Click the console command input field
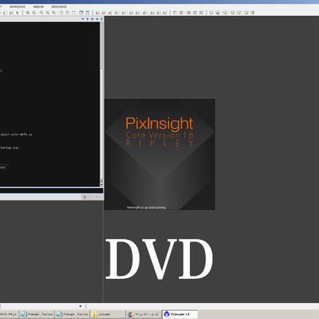This screenshot has width=319, height=319. (51, 191)
